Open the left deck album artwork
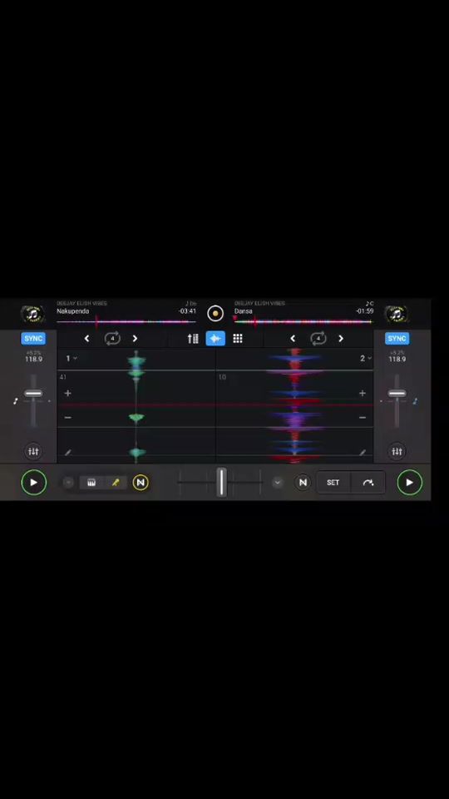449x799 pixels. 32,314
